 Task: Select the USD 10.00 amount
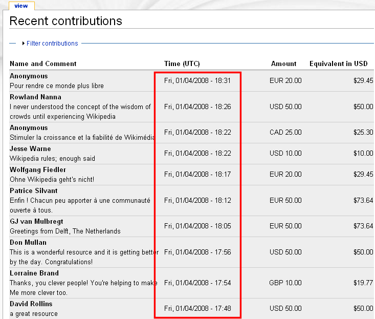285,153
